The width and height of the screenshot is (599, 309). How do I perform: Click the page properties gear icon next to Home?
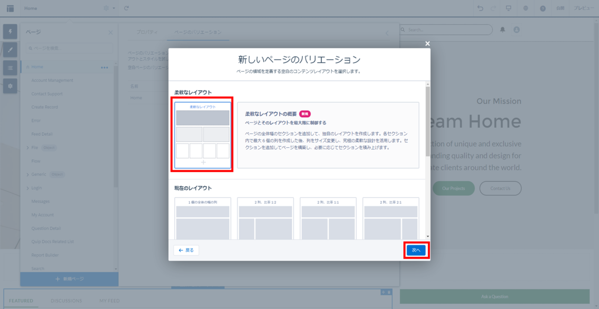(x=106, y=8)
